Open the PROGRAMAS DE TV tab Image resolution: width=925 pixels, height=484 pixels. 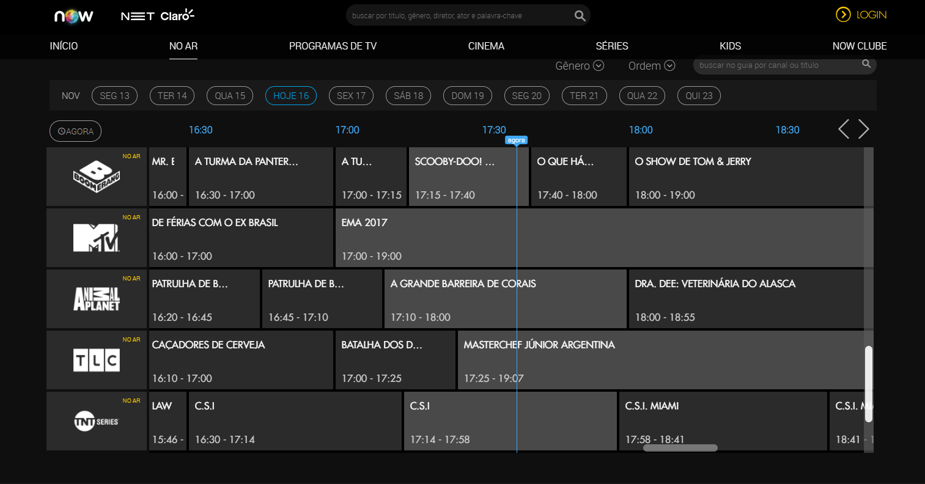coord(333,46)
